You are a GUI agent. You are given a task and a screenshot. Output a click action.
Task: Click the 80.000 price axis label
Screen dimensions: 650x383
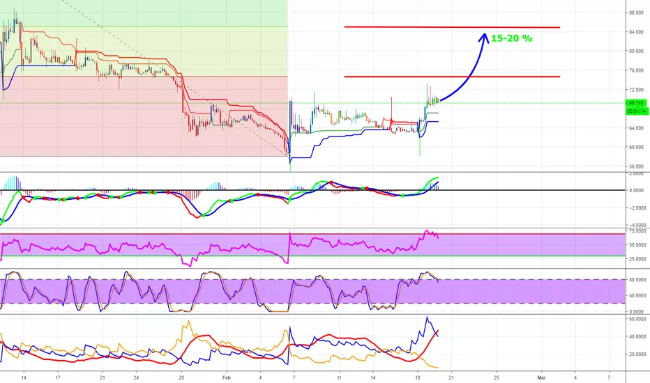[636, 52]
